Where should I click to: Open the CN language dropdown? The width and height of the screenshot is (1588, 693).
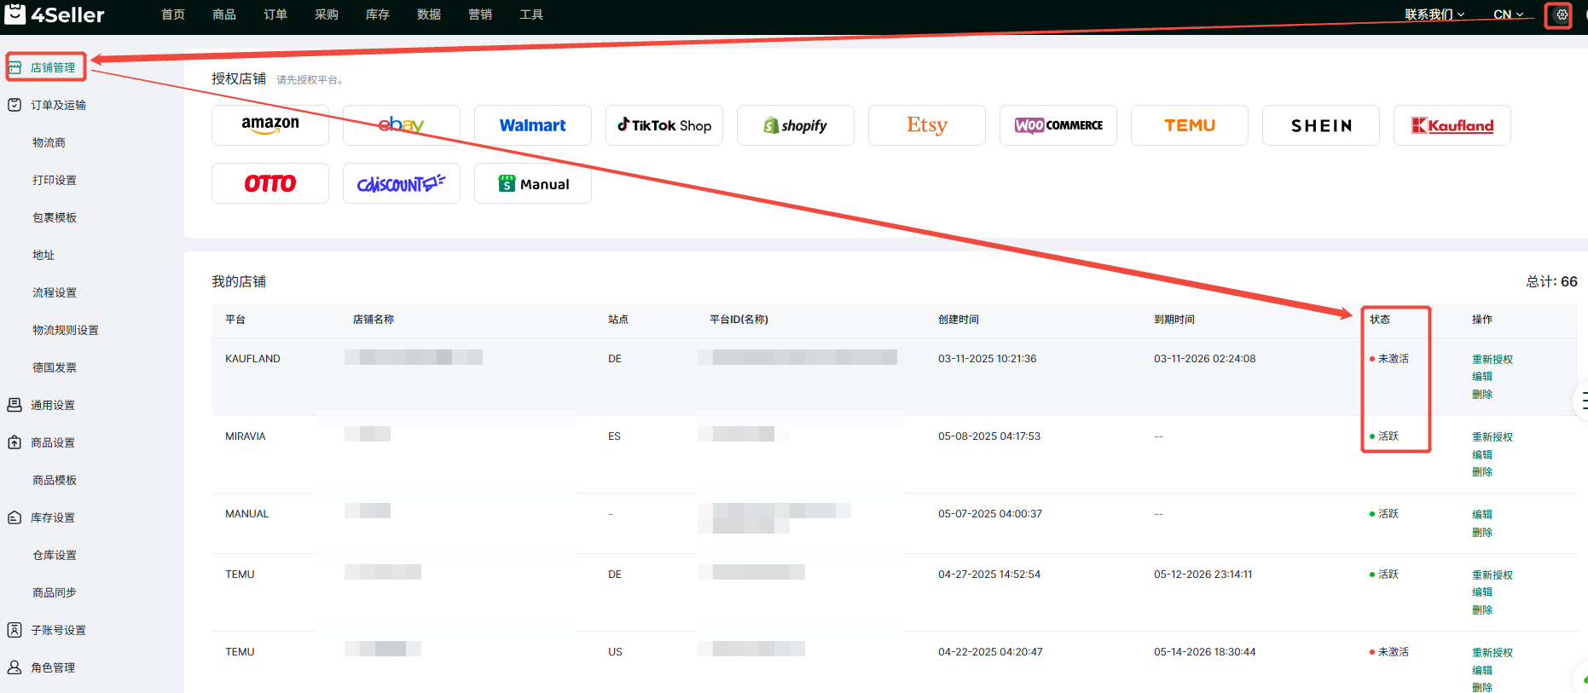[x=1508, y=14]
